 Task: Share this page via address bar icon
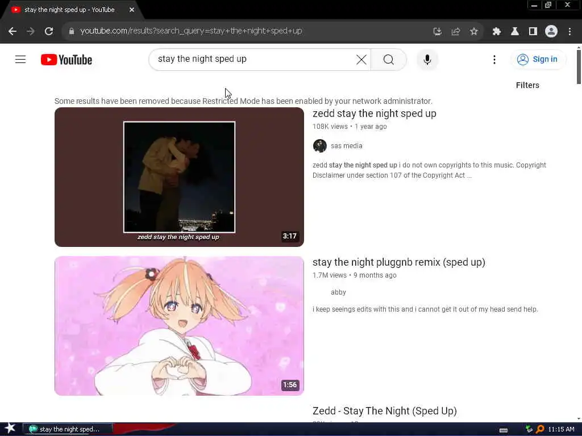[456, 32]
